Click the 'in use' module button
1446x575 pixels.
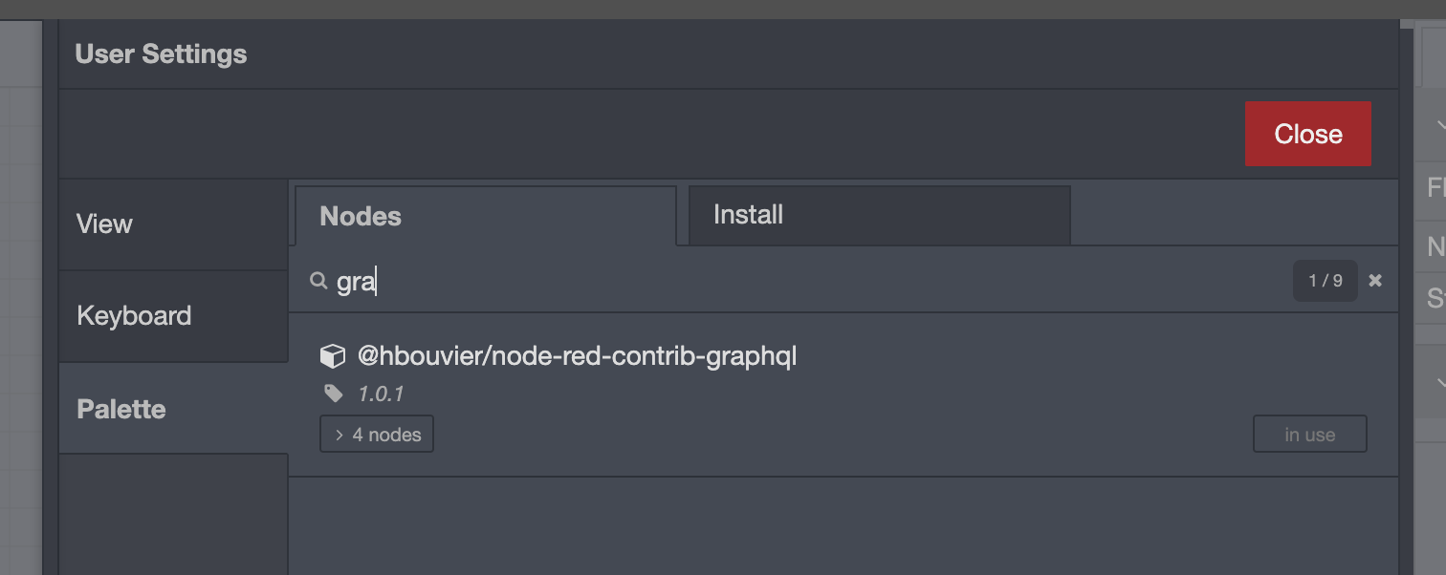click(x=1309, y=435)
